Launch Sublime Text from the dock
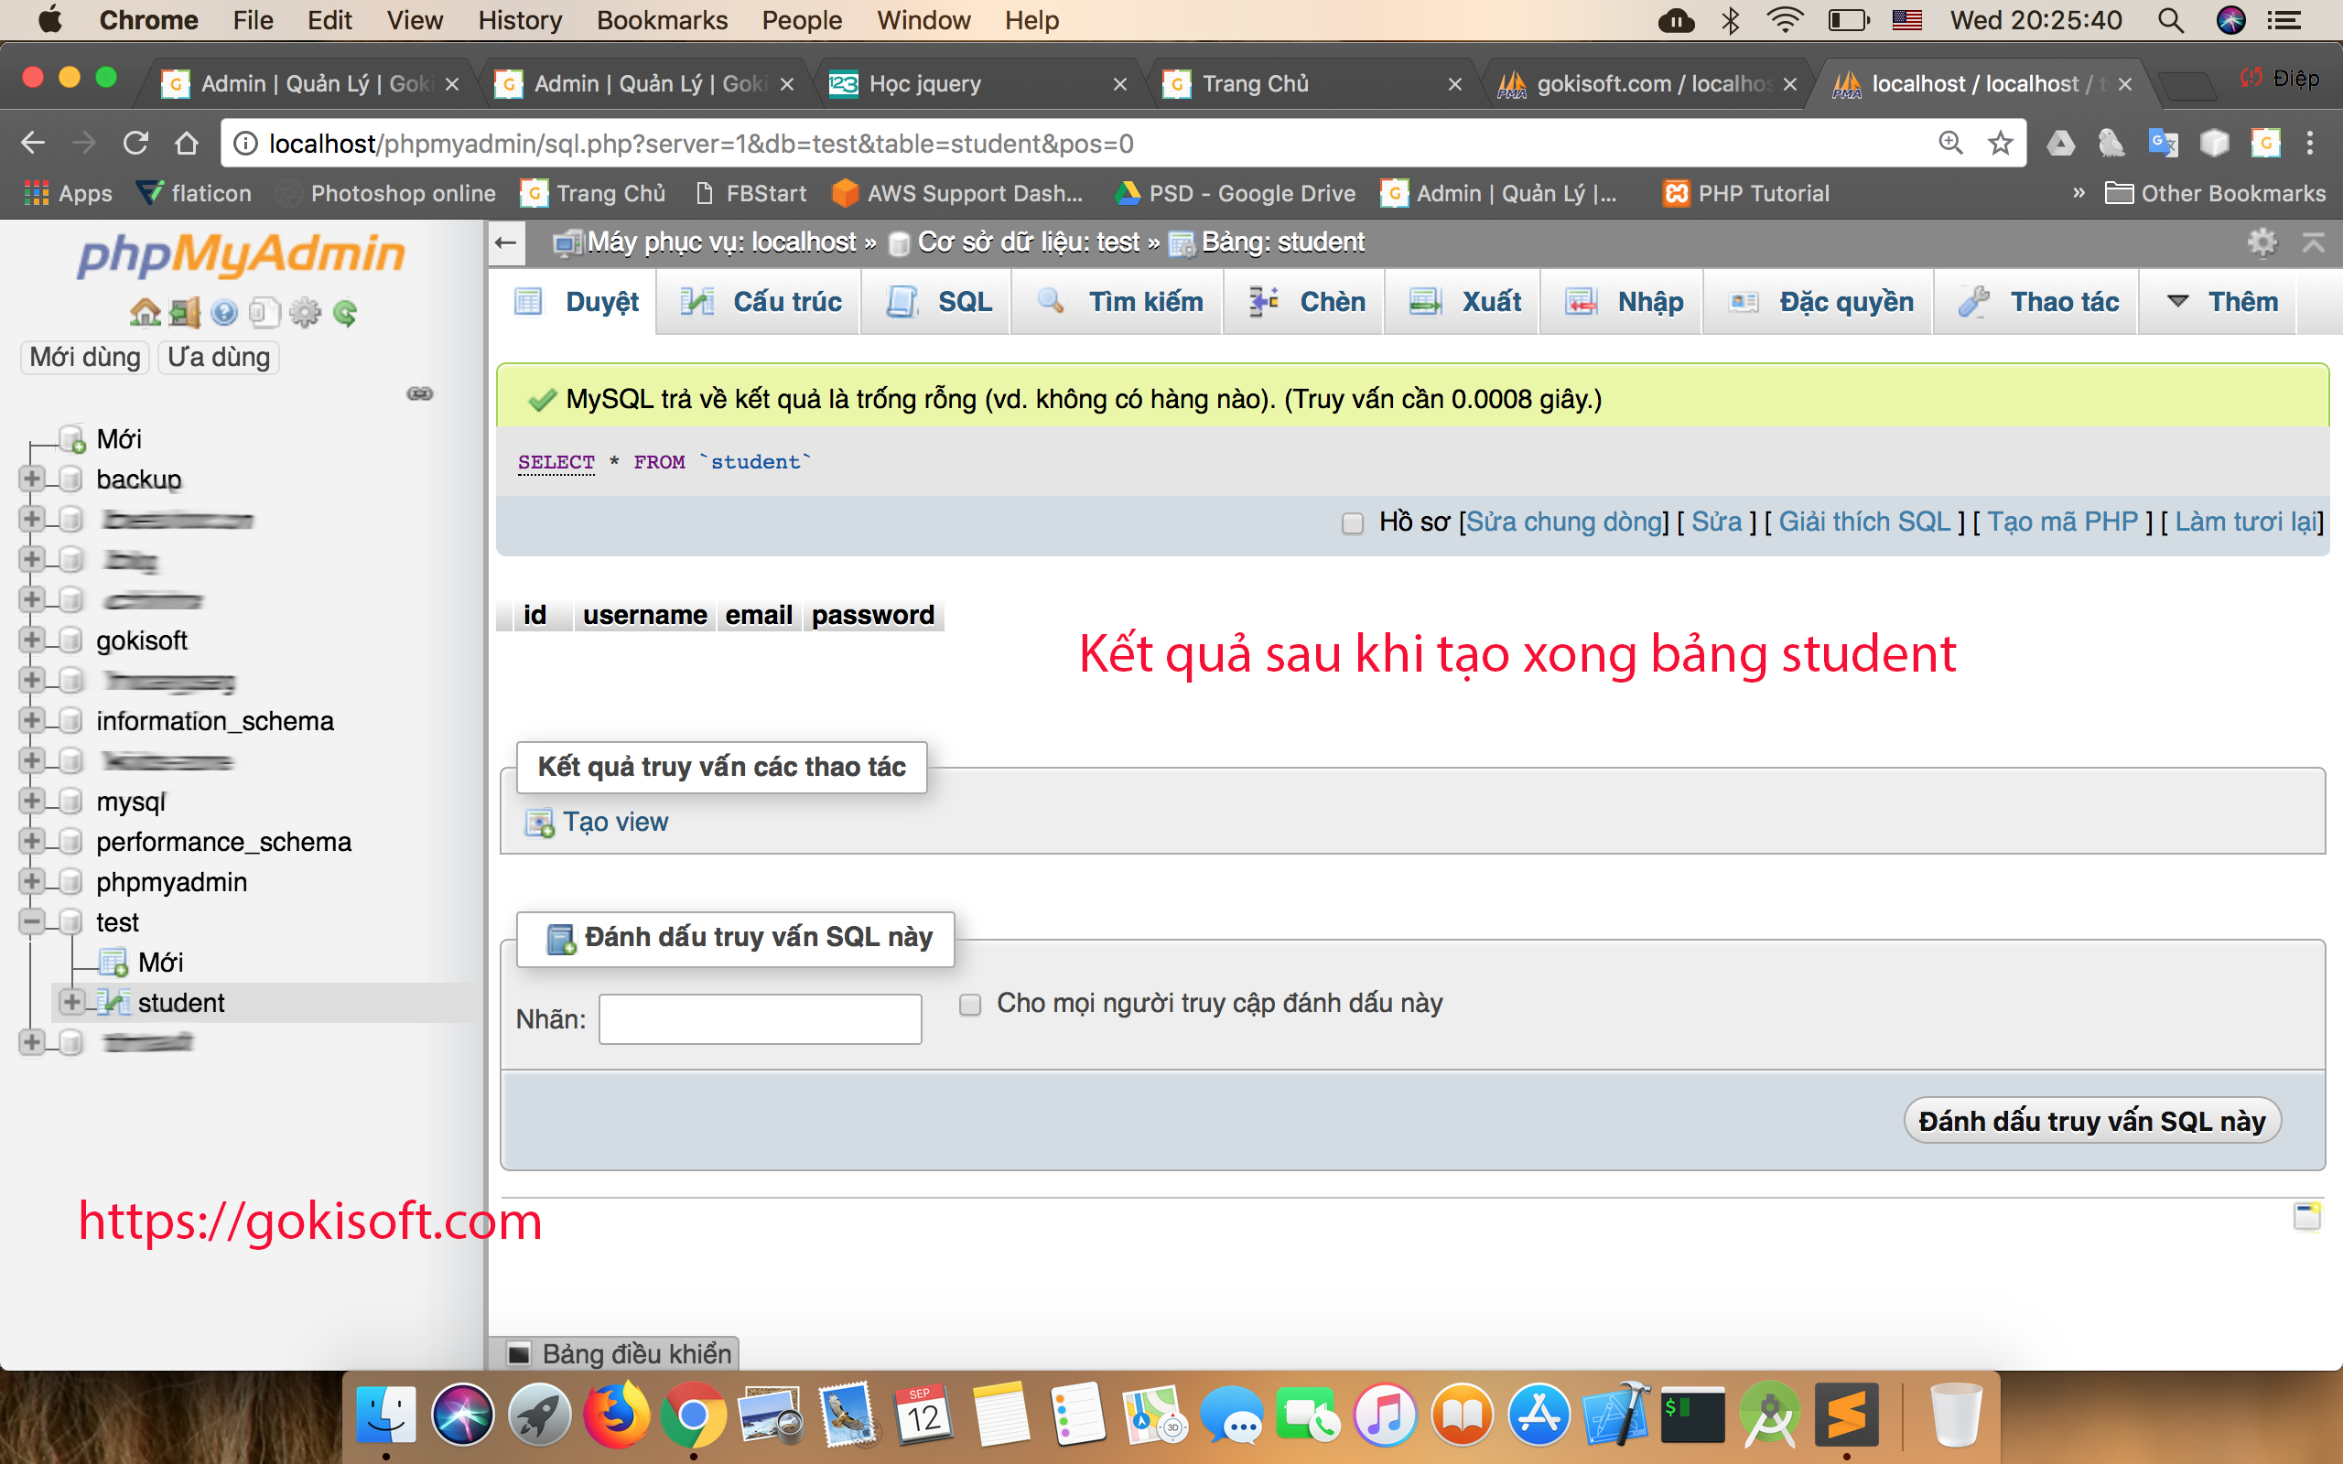 click(x=1846, y=1416)
